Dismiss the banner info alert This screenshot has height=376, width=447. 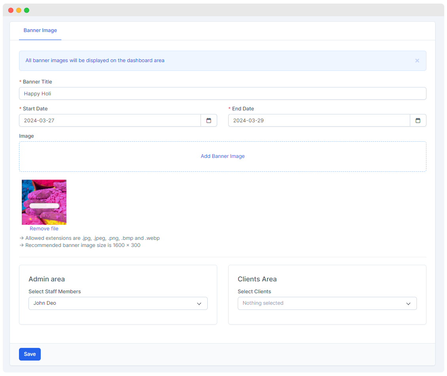click(417, 61)
